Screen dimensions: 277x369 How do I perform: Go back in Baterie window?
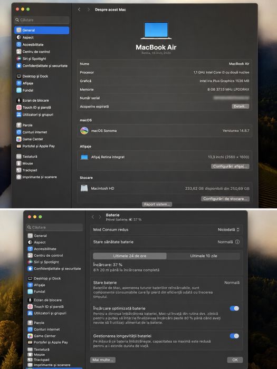coord(92,217)
